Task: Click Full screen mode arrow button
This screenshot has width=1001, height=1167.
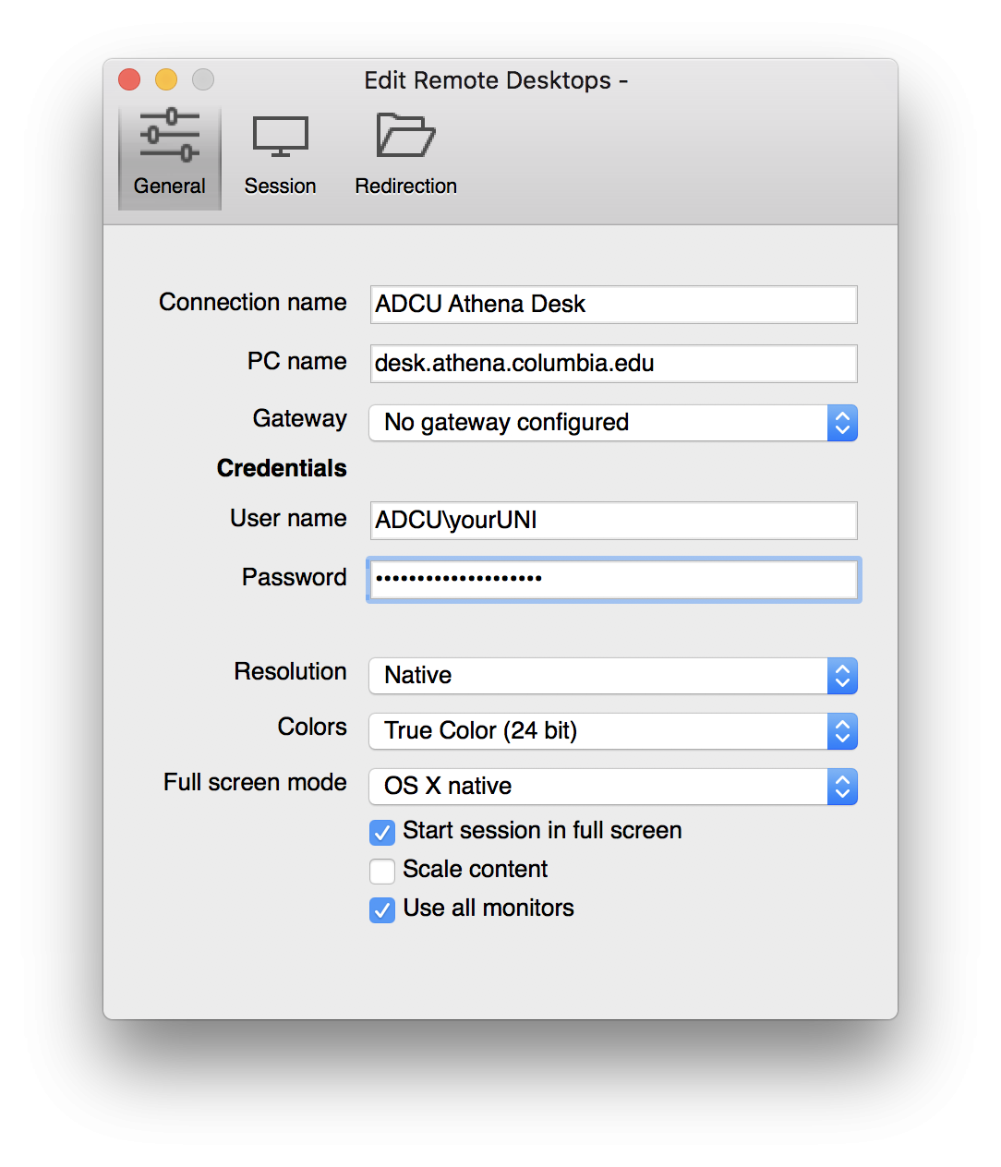Action: (x=842, y=787)
